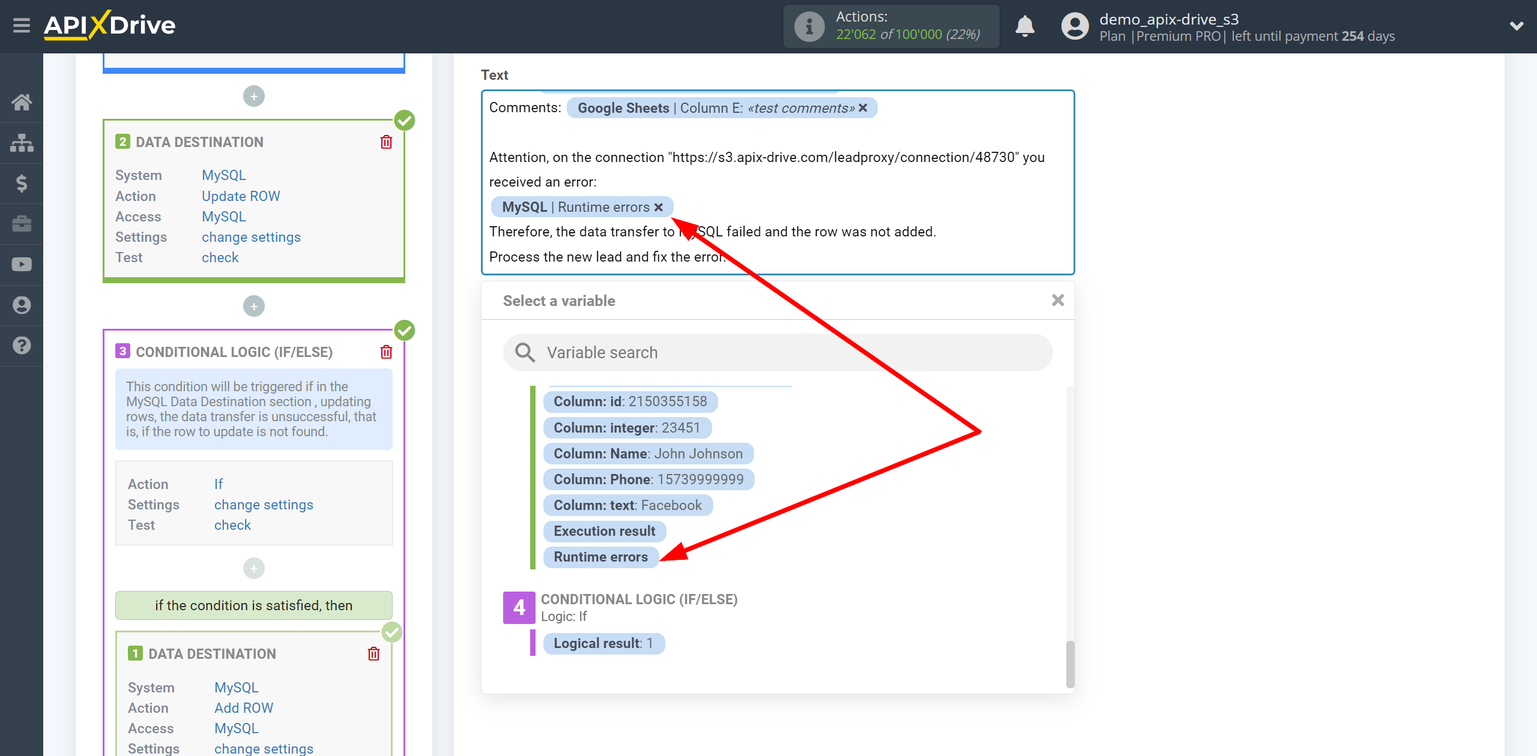
Task: Select variable Column: Name John Johnson
Action: 648,454
